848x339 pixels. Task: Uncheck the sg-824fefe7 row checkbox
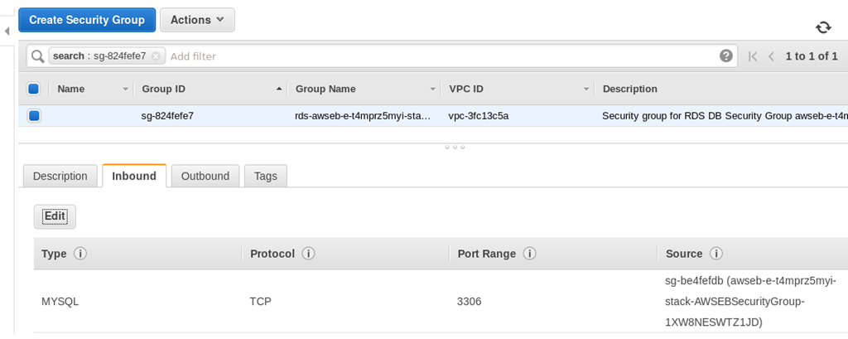34,116
